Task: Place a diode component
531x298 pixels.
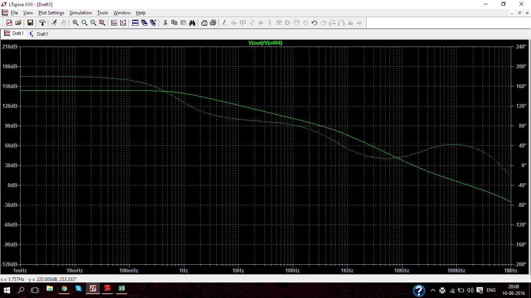Action: click(279, 23)
